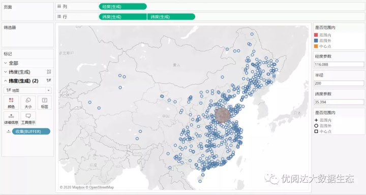Viewport: 366px width, 195px height.
Task: Click the 经度参数 input with 116.088
Action: 339,64
